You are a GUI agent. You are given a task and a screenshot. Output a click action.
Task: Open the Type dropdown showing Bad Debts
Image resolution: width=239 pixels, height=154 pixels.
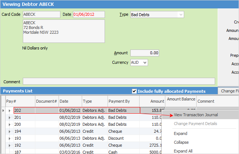pos(180,15)
